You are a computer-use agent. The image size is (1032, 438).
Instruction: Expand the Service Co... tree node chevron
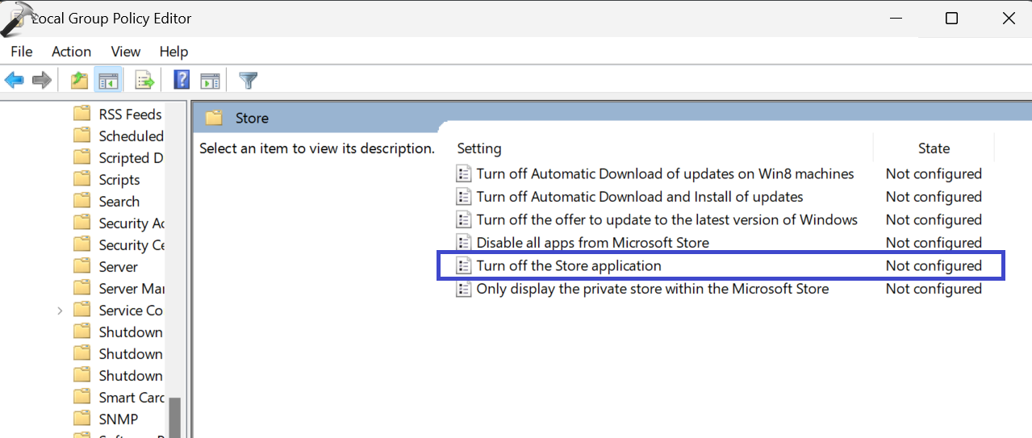point(60,311)
